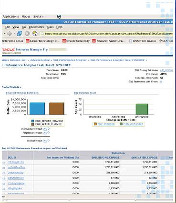176x203 pixels.
Task: Click the Feature: Faster Linux bookmark red icon
Action: pos(94,41)
